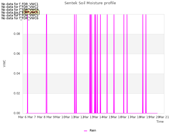Click the Time x-axis label
This screenshot has width=181, height=136.
pyautogui.click(x=160, y=122)
